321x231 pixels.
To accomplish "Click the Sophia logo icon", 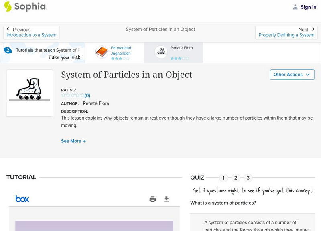I will click(x=8, y=6).
